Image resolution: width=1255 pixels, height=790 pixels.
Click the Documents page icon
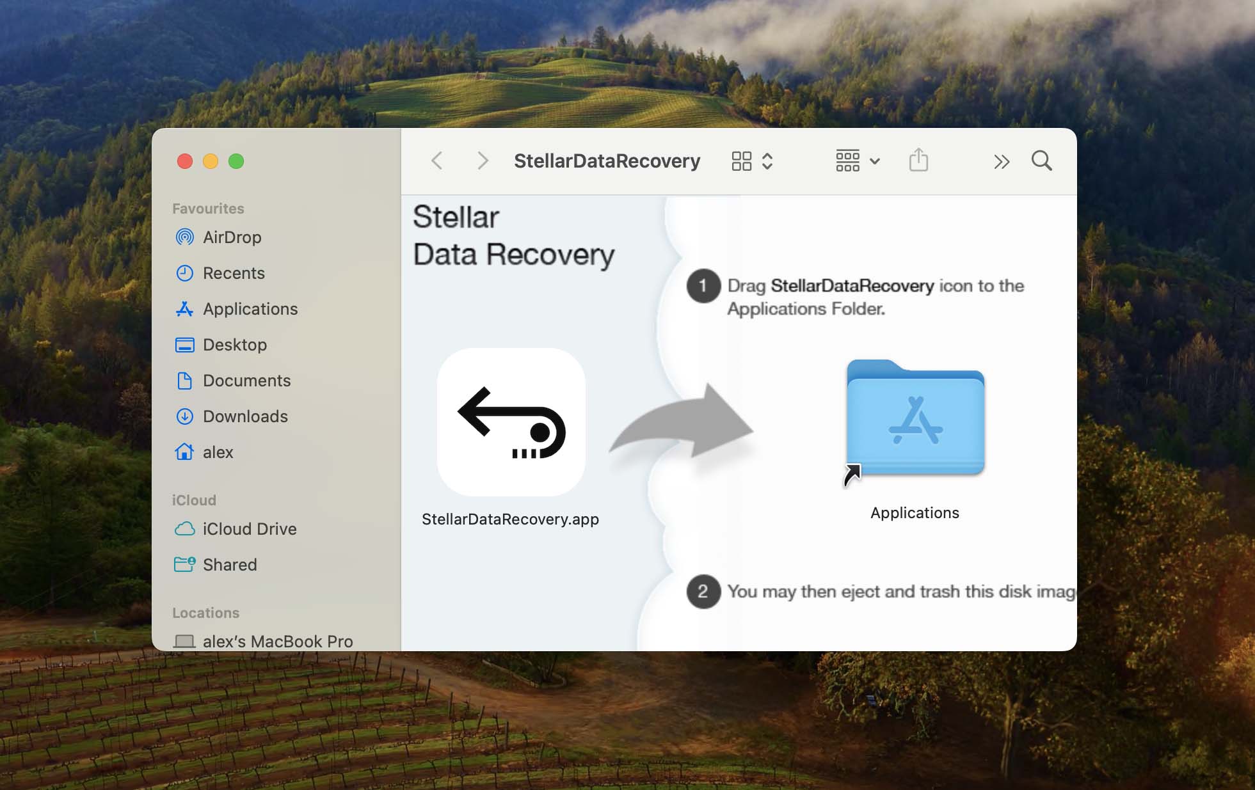click(184, 381)
